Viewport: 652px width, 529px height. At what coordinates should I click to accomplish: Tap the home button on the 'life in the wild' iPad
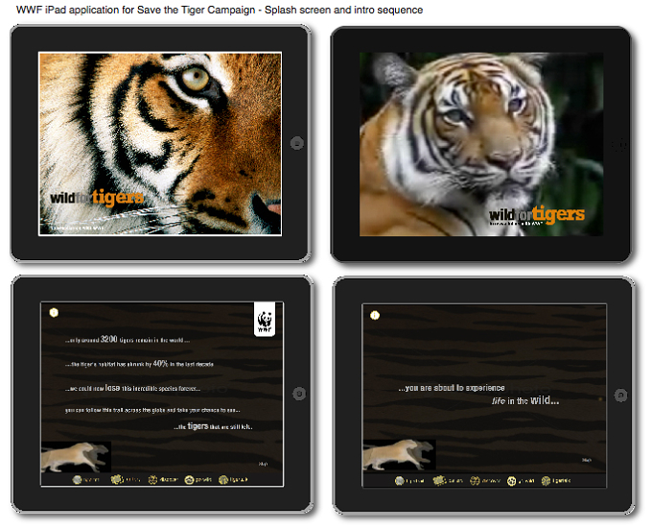tap(620, 395)
